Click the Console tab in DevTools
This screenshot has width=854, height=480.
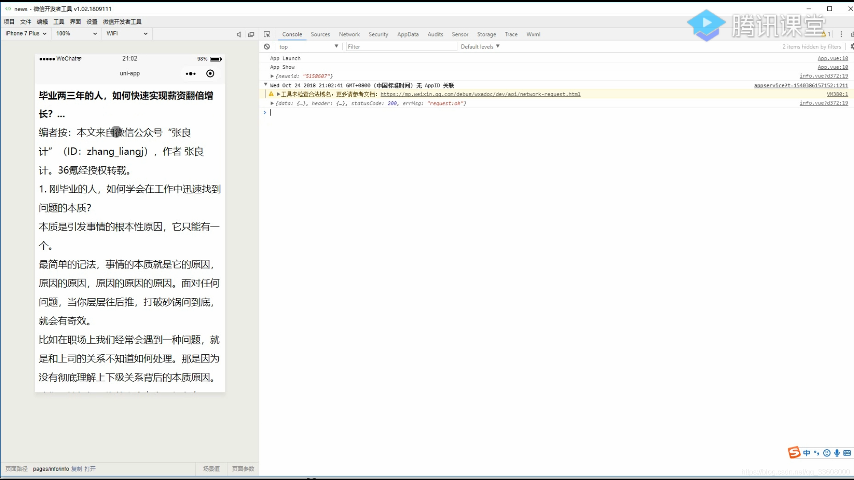pos(291,34)
